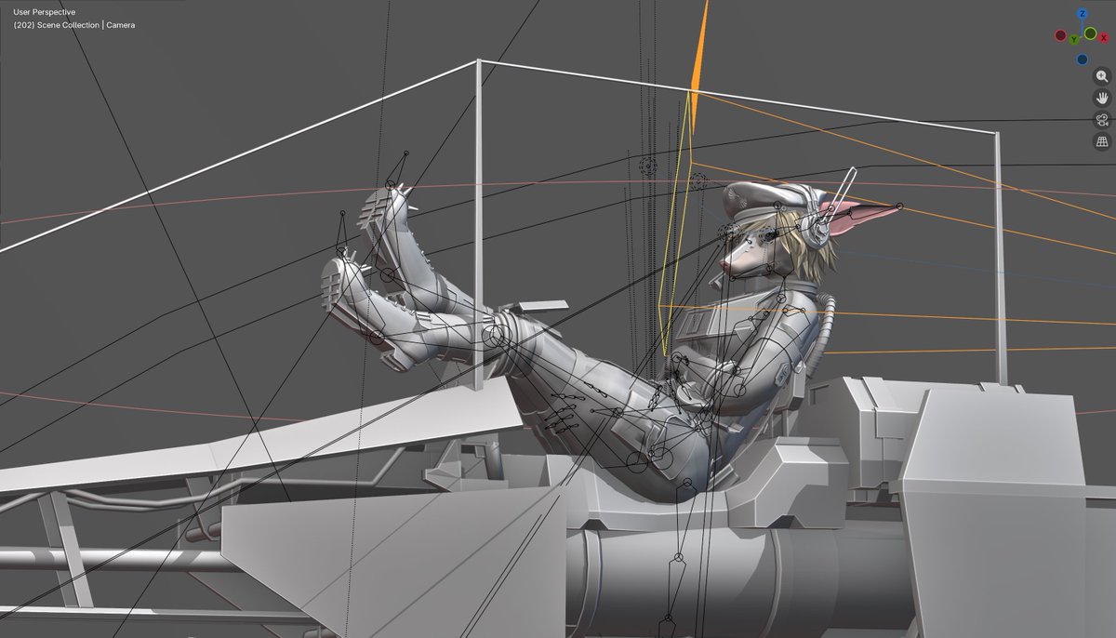Screen dimensions: 1116x638
Task: Click the unlabeled dark blue negative Z gizmo circle
Action: (1082, 60)
